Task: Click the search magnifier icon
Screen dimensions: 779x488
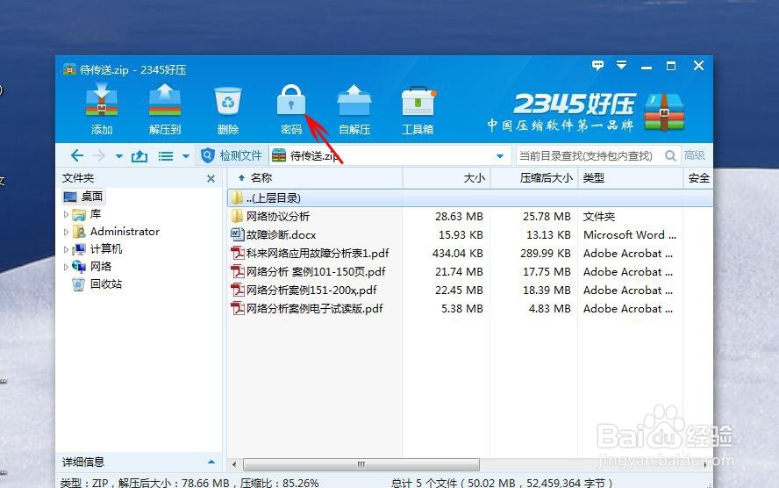Action: tap(670, 156)
